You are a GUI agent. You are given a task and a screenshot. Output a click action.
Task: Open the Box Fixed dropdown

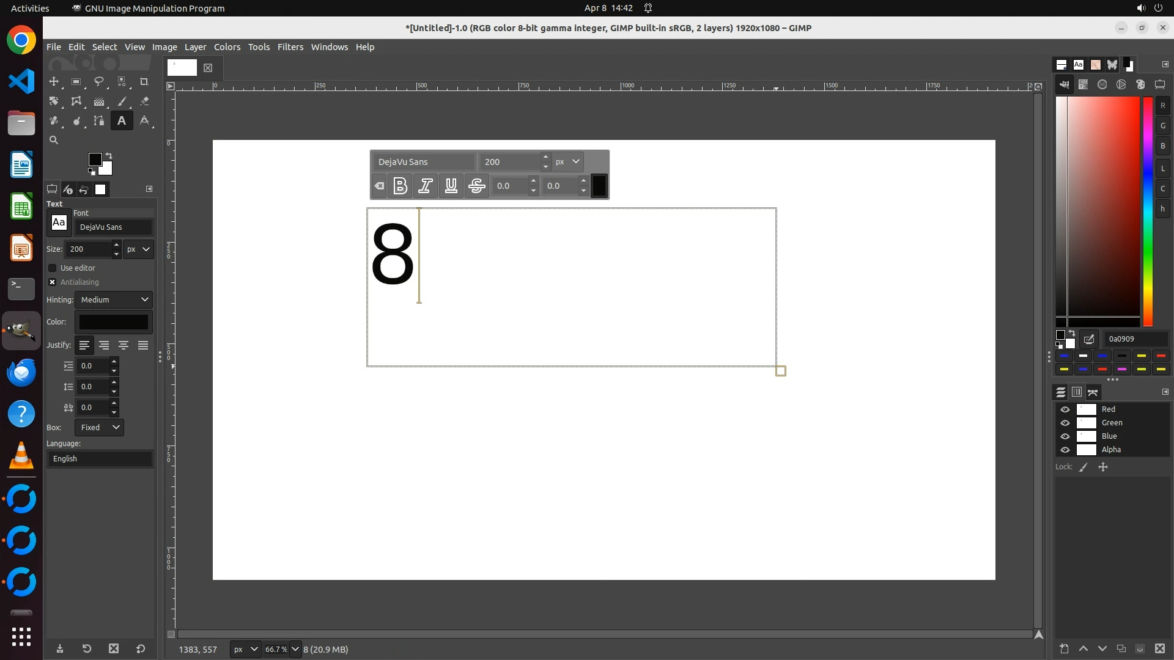point(100,428)
